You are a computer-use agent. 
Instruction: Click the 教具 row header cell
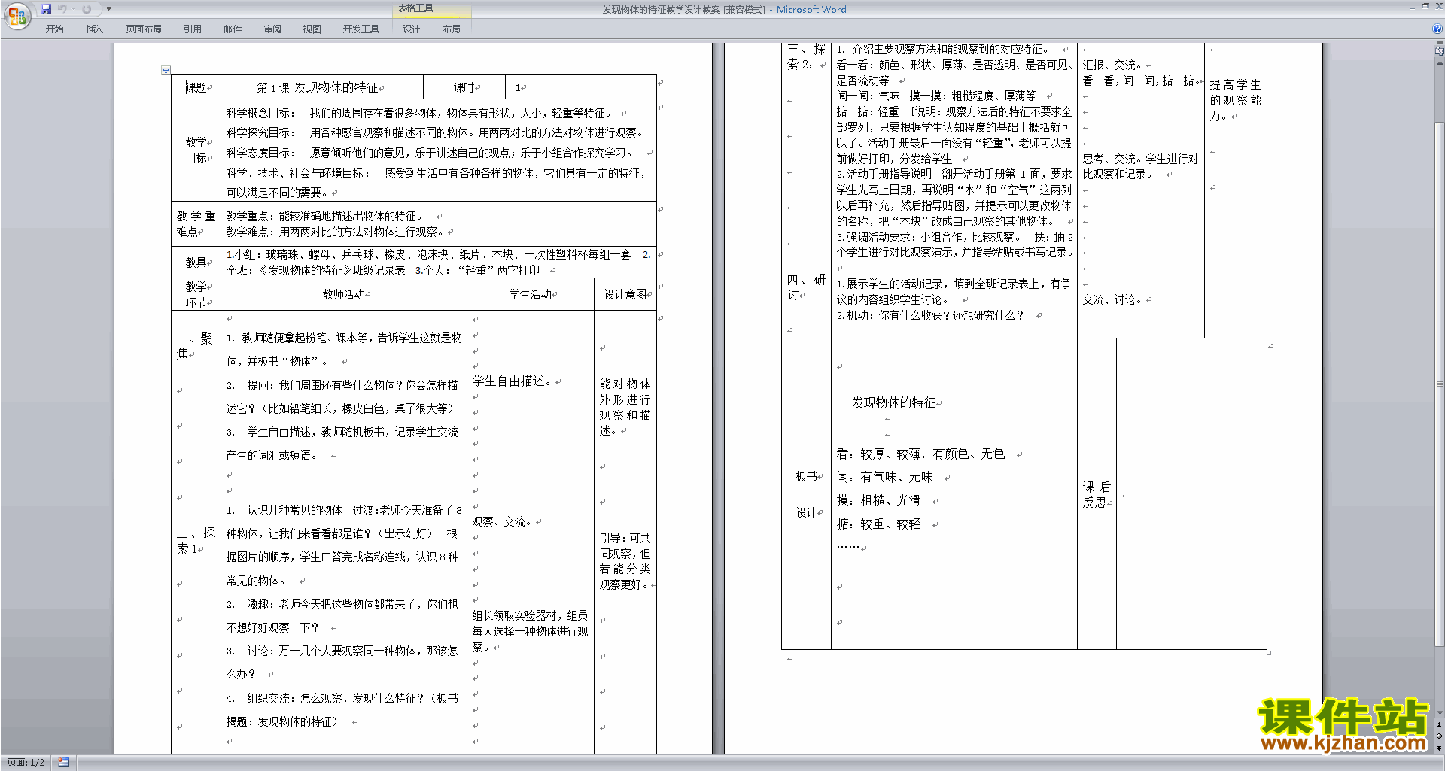(196, 263)
